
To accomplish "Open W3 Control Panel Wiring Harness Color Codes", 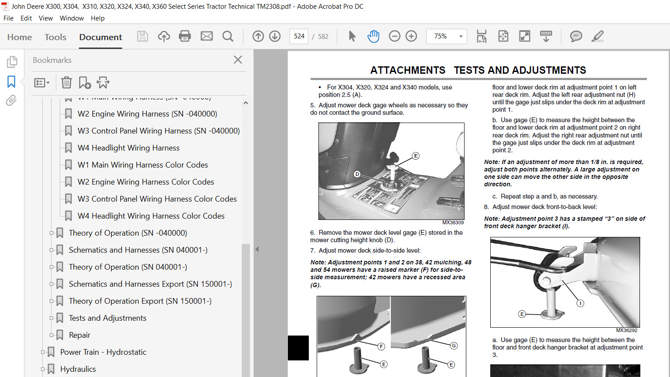I will pyautogui.click(x=157, y=199).
